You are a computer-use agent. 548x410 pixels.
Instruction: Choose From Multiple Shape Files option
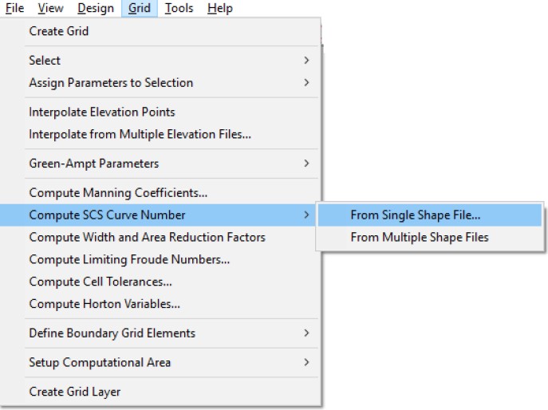tap(420, 237)
